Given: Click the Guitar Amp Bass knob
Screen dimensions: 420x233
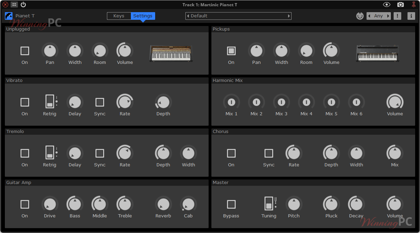Looking at the screenshot, I should (75, 204).
